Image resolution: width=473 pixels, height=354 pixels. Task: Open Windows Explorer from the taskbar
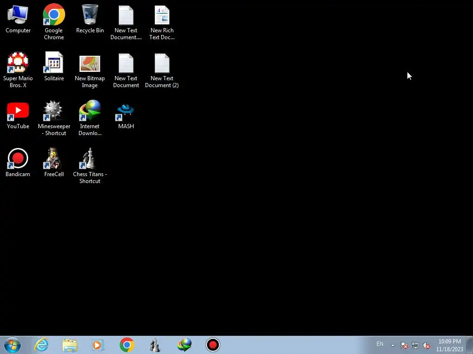pos(70,345)
